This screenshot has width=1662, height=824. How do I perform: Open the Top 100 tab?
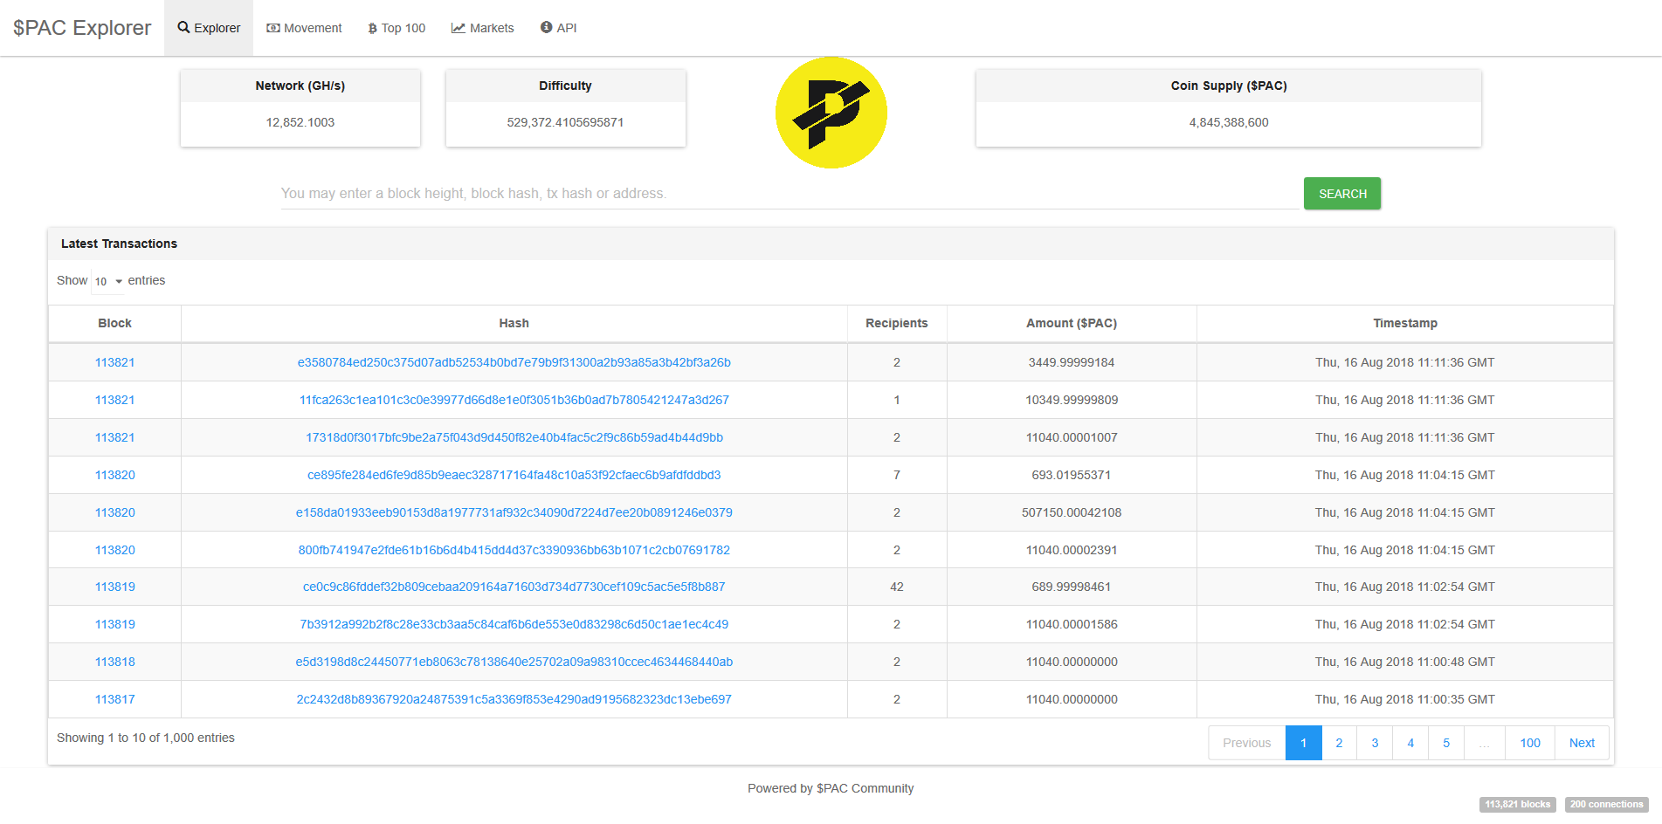[397, 28]
